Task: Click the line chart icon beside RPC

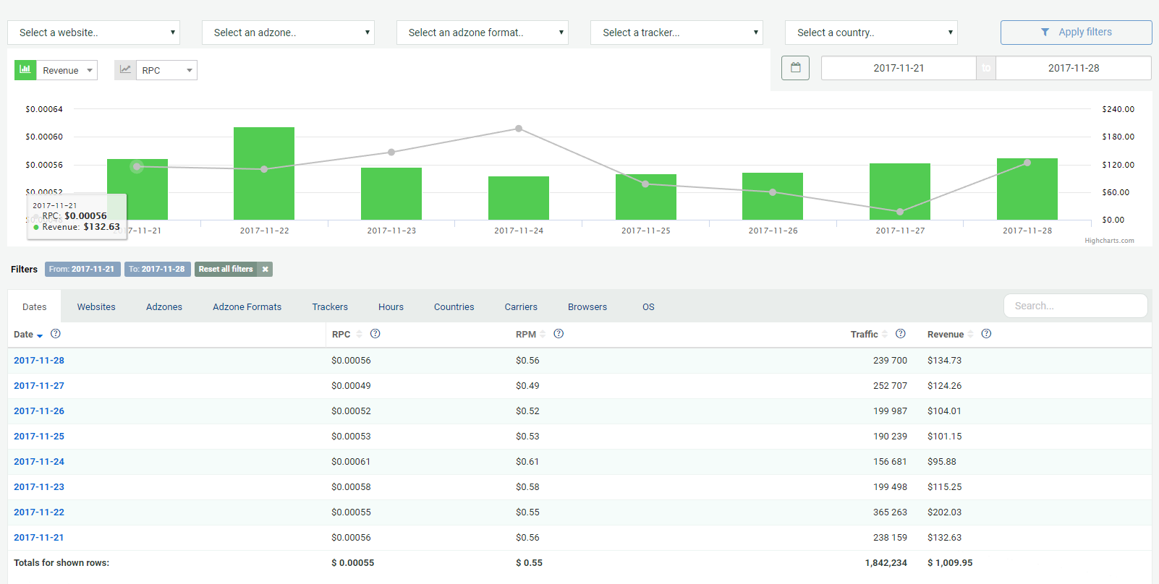Action: tap(125, 70)
